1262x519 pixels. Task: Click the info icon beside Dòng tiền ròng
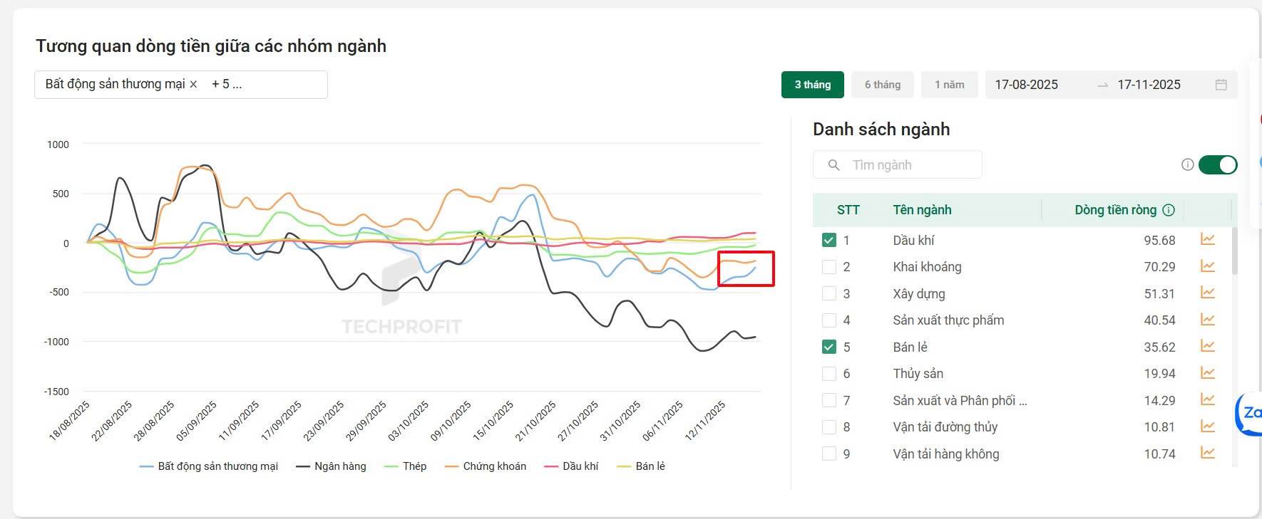[1169, 210]
